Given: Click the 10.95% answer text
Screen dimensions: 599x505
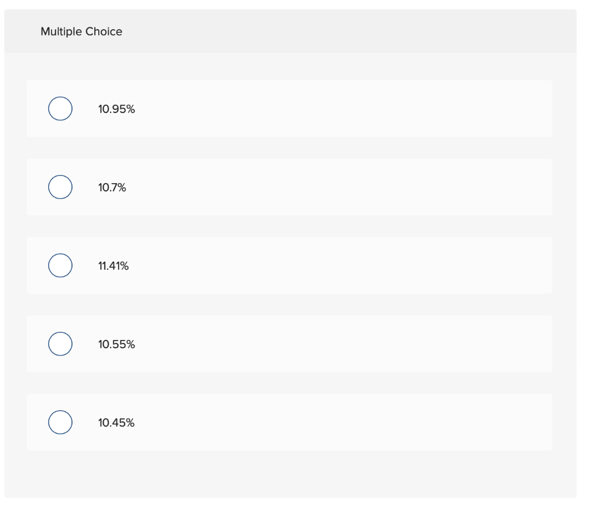Looking at the screenshot, I should (x=116, y=109).
